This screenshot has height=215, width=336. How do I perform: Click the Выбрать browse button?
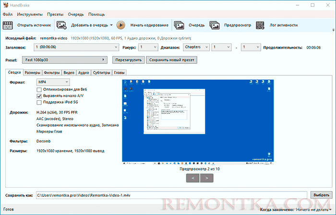(321, 196)
